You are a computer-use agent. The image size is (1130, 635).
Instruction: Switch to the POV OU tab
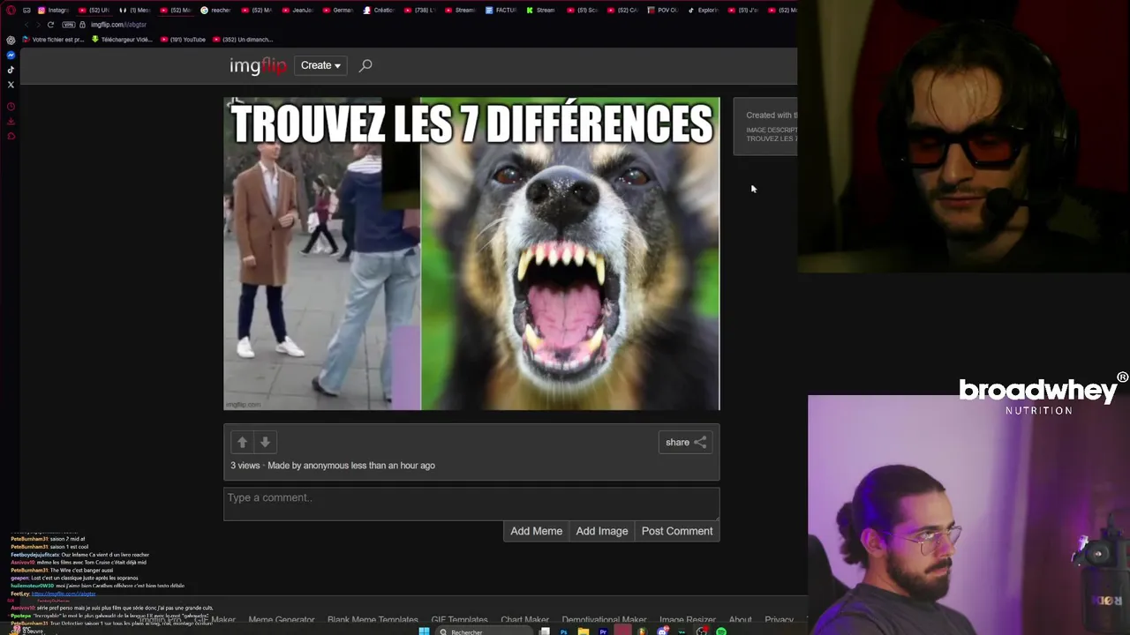click(663, 10)
